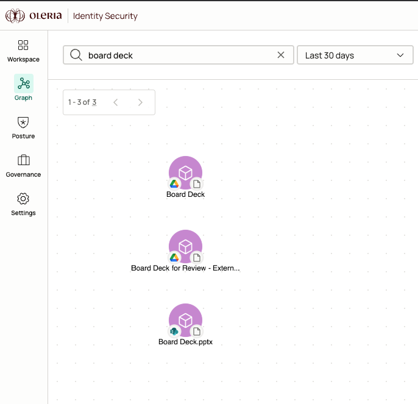418x404 pixels.
Task: Click the 1 - 3 of 3 count
Action: click(x=82, y=102)
